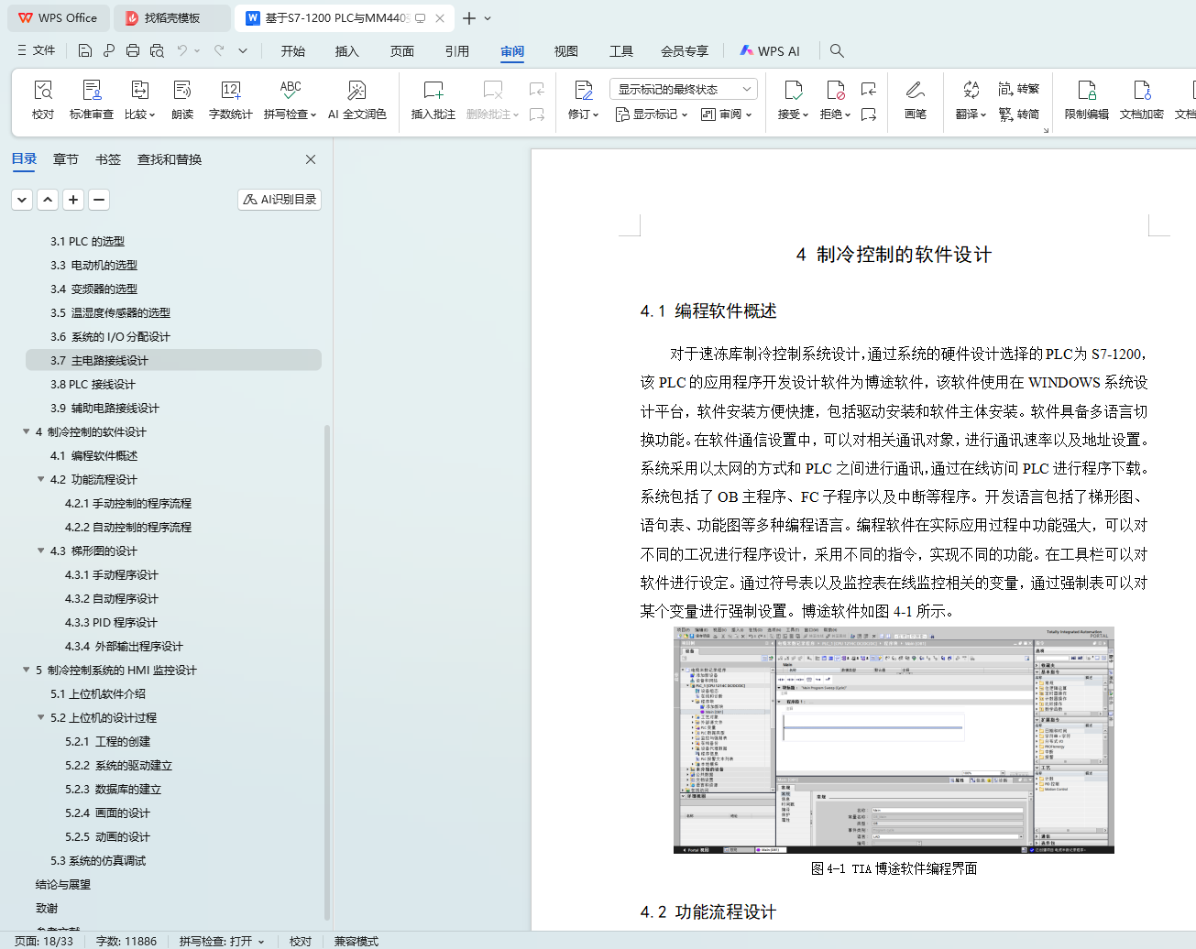Collapse the 5 制冷控制系统的 HMI 监控设计 node

coord(27,670)
